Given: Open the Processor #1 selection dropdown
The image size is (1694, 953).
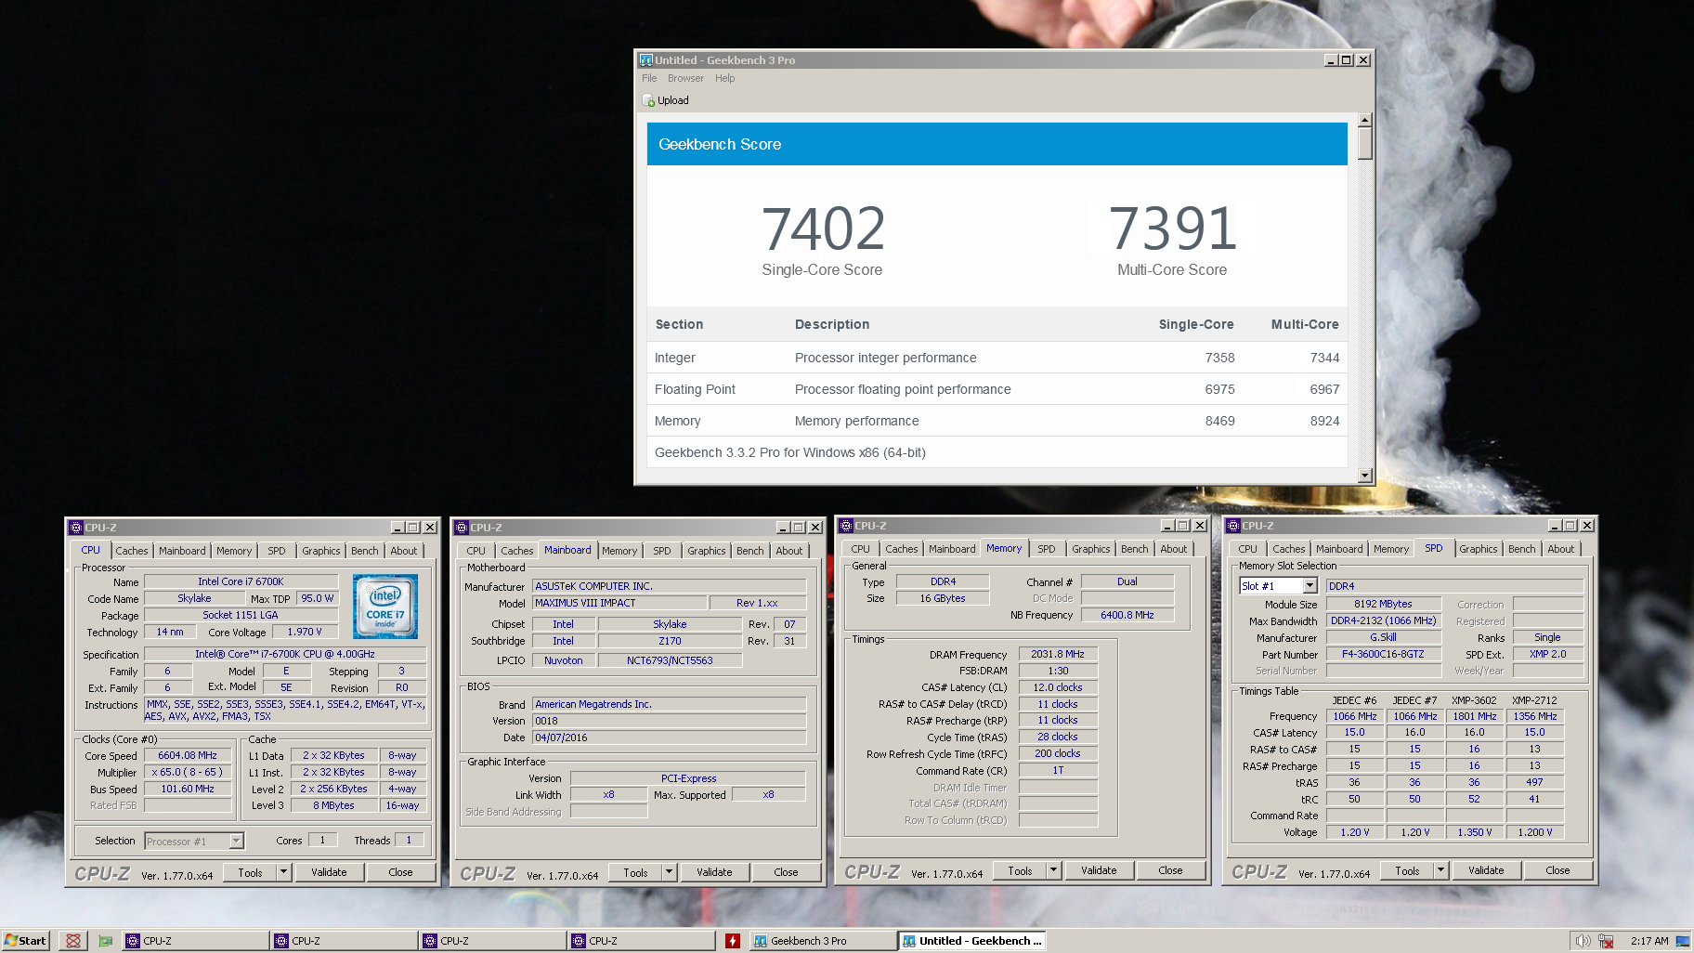Looking at the screenshot, I should coord(236,841).
